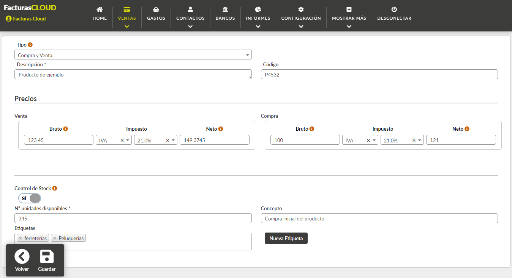
Task: Click the Facturas Cloud user link
Action: coord(26,19)
